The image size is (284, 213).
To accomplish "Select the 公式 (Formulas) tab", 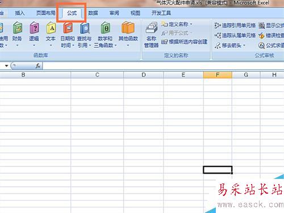I will pos(72,13).
